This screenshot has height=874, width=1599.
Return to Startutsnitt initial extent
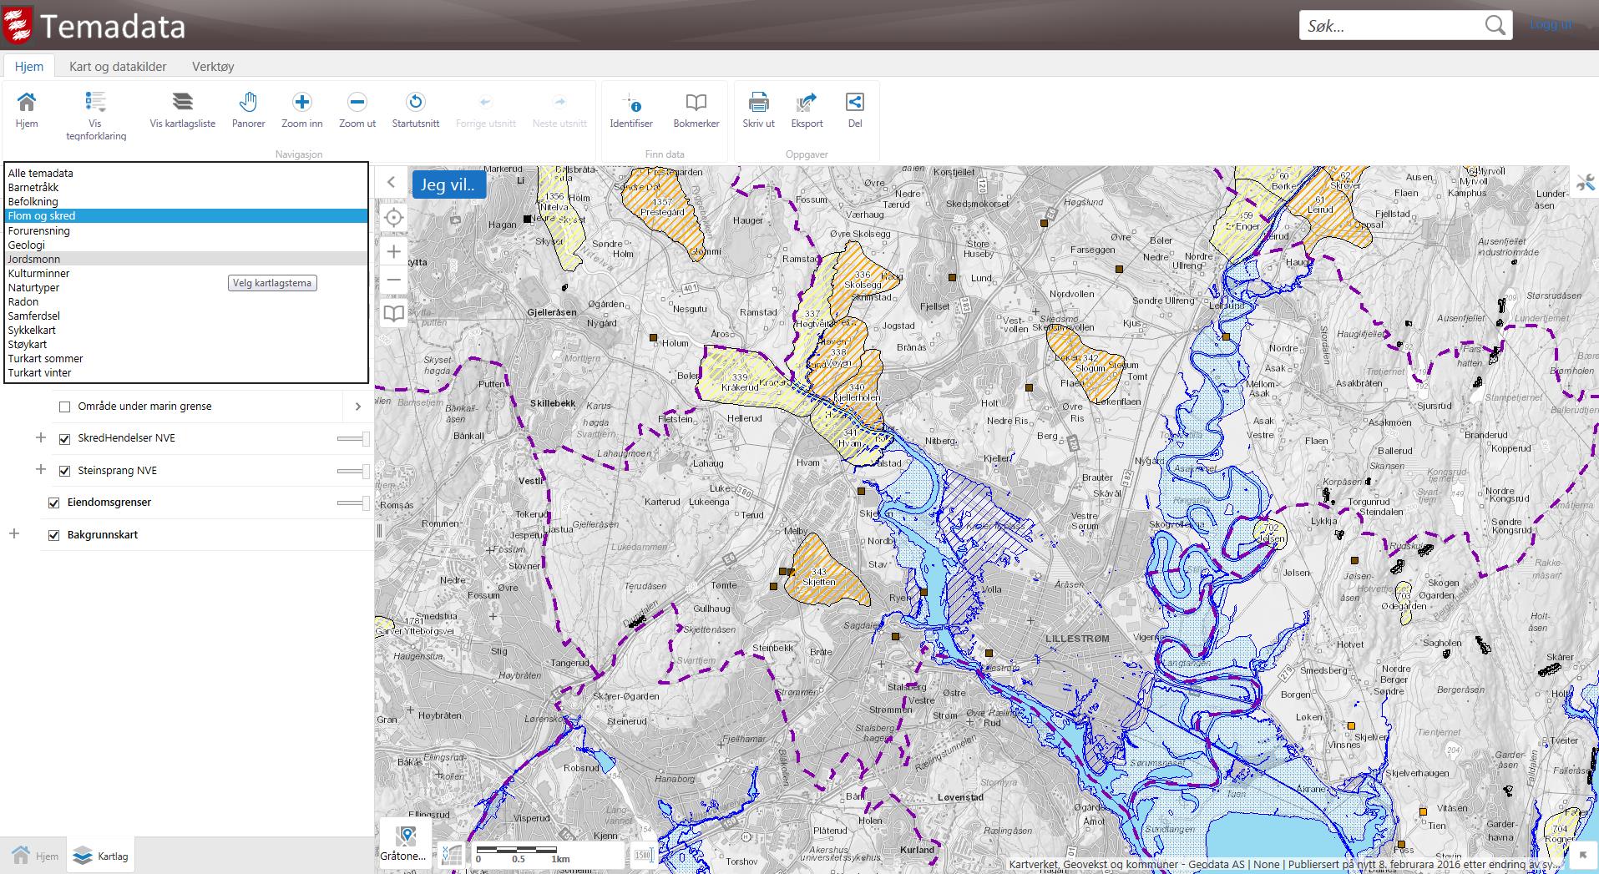[x=415, y=110]
